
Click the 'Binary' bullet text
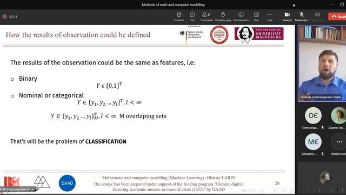[28, 79]
